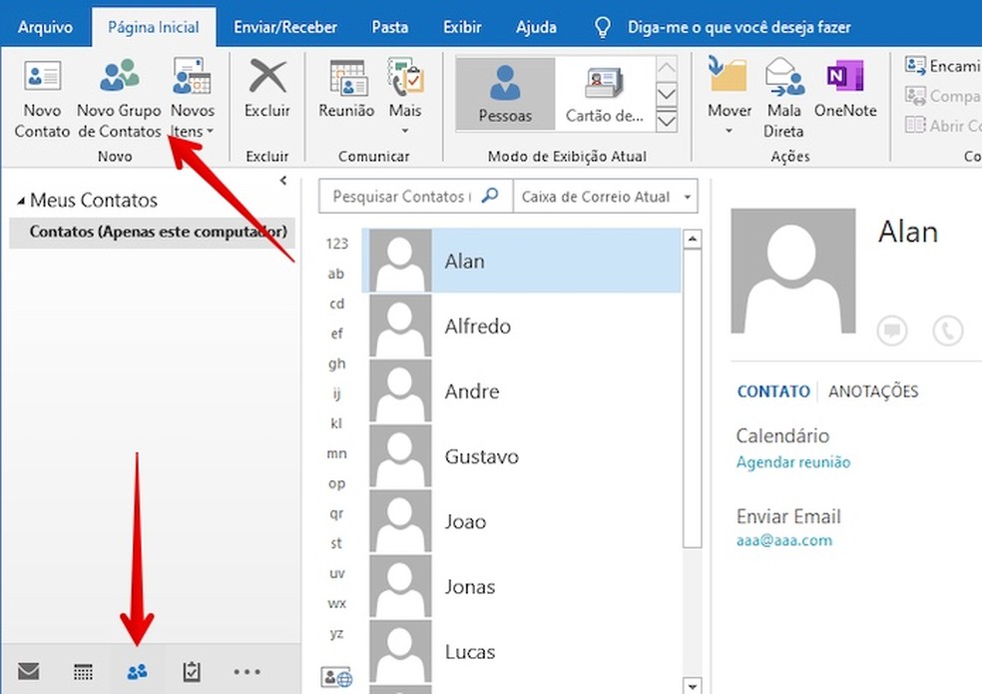The width and height of the screenshot is (982, 694).
Task: Open the Tasks icon in the navigation bar
Action: point(192,672)
